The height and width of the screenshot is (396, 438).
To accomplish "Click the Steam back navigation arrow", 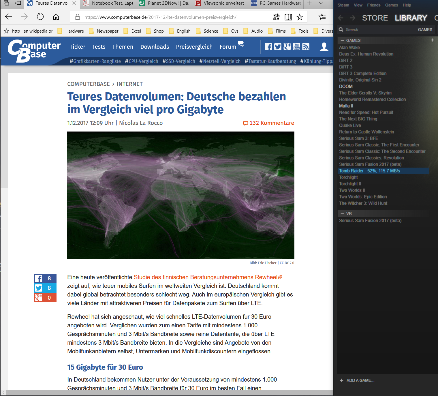I will (x=341, y=18).
